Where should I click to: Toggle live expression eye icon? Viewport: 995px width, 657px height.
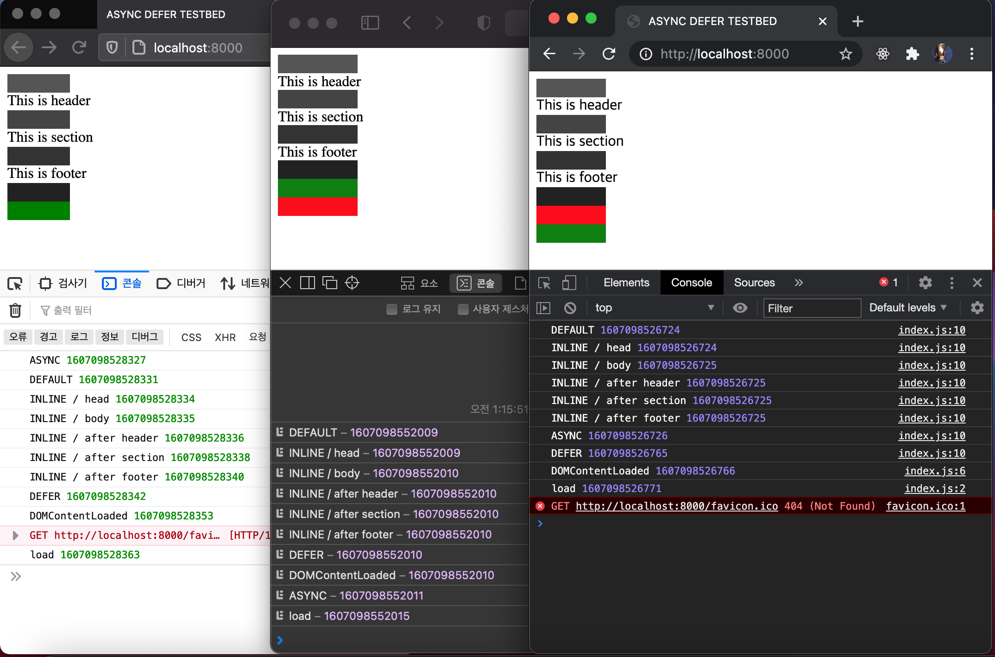(740, 308)
